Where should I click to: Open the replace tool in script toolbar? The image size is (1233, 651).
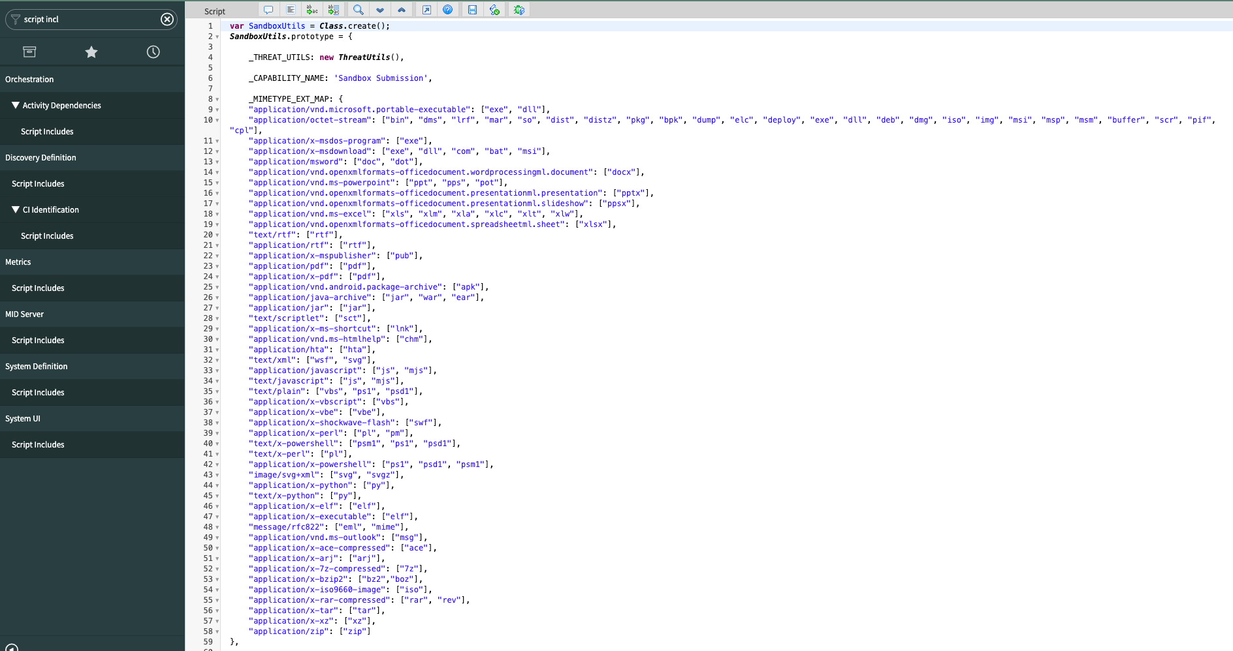click(312, 10)
